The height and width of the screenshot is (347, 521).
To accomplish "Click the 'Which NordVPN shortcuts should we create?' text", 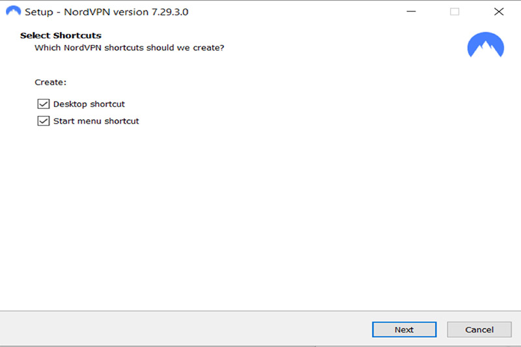I will pos(129,48).
